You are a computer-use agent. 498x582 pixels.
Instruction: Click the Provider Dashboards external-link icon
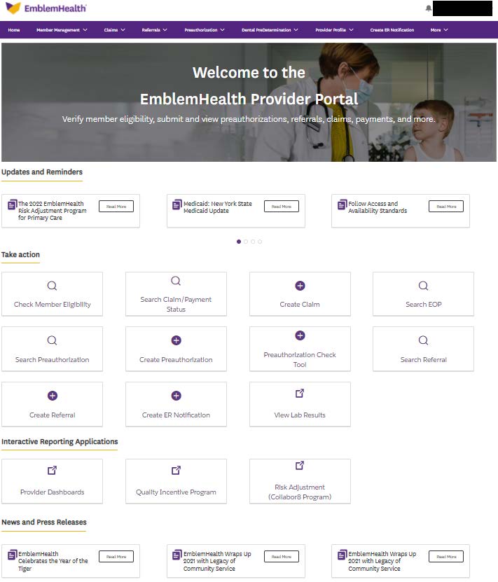pos(52,470)
